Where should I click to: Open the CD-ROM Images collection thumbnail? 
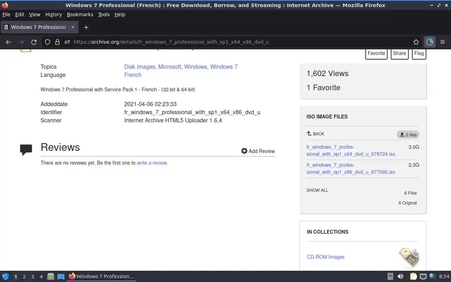[x=409, y=257]
